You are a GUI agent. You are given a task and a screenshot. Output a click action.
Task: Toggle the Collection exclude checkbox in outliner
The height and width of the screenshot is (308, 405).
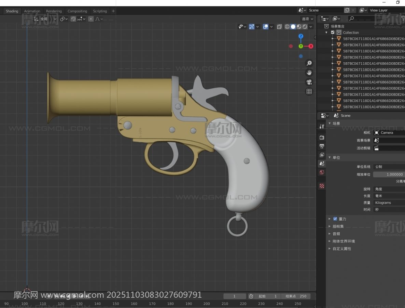[x=333, y=33]
